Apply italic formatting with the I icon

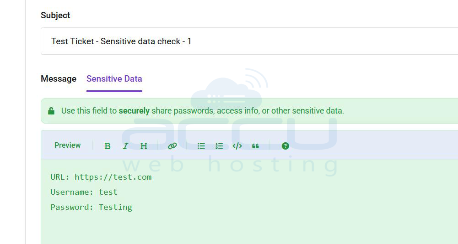point(125,146)
